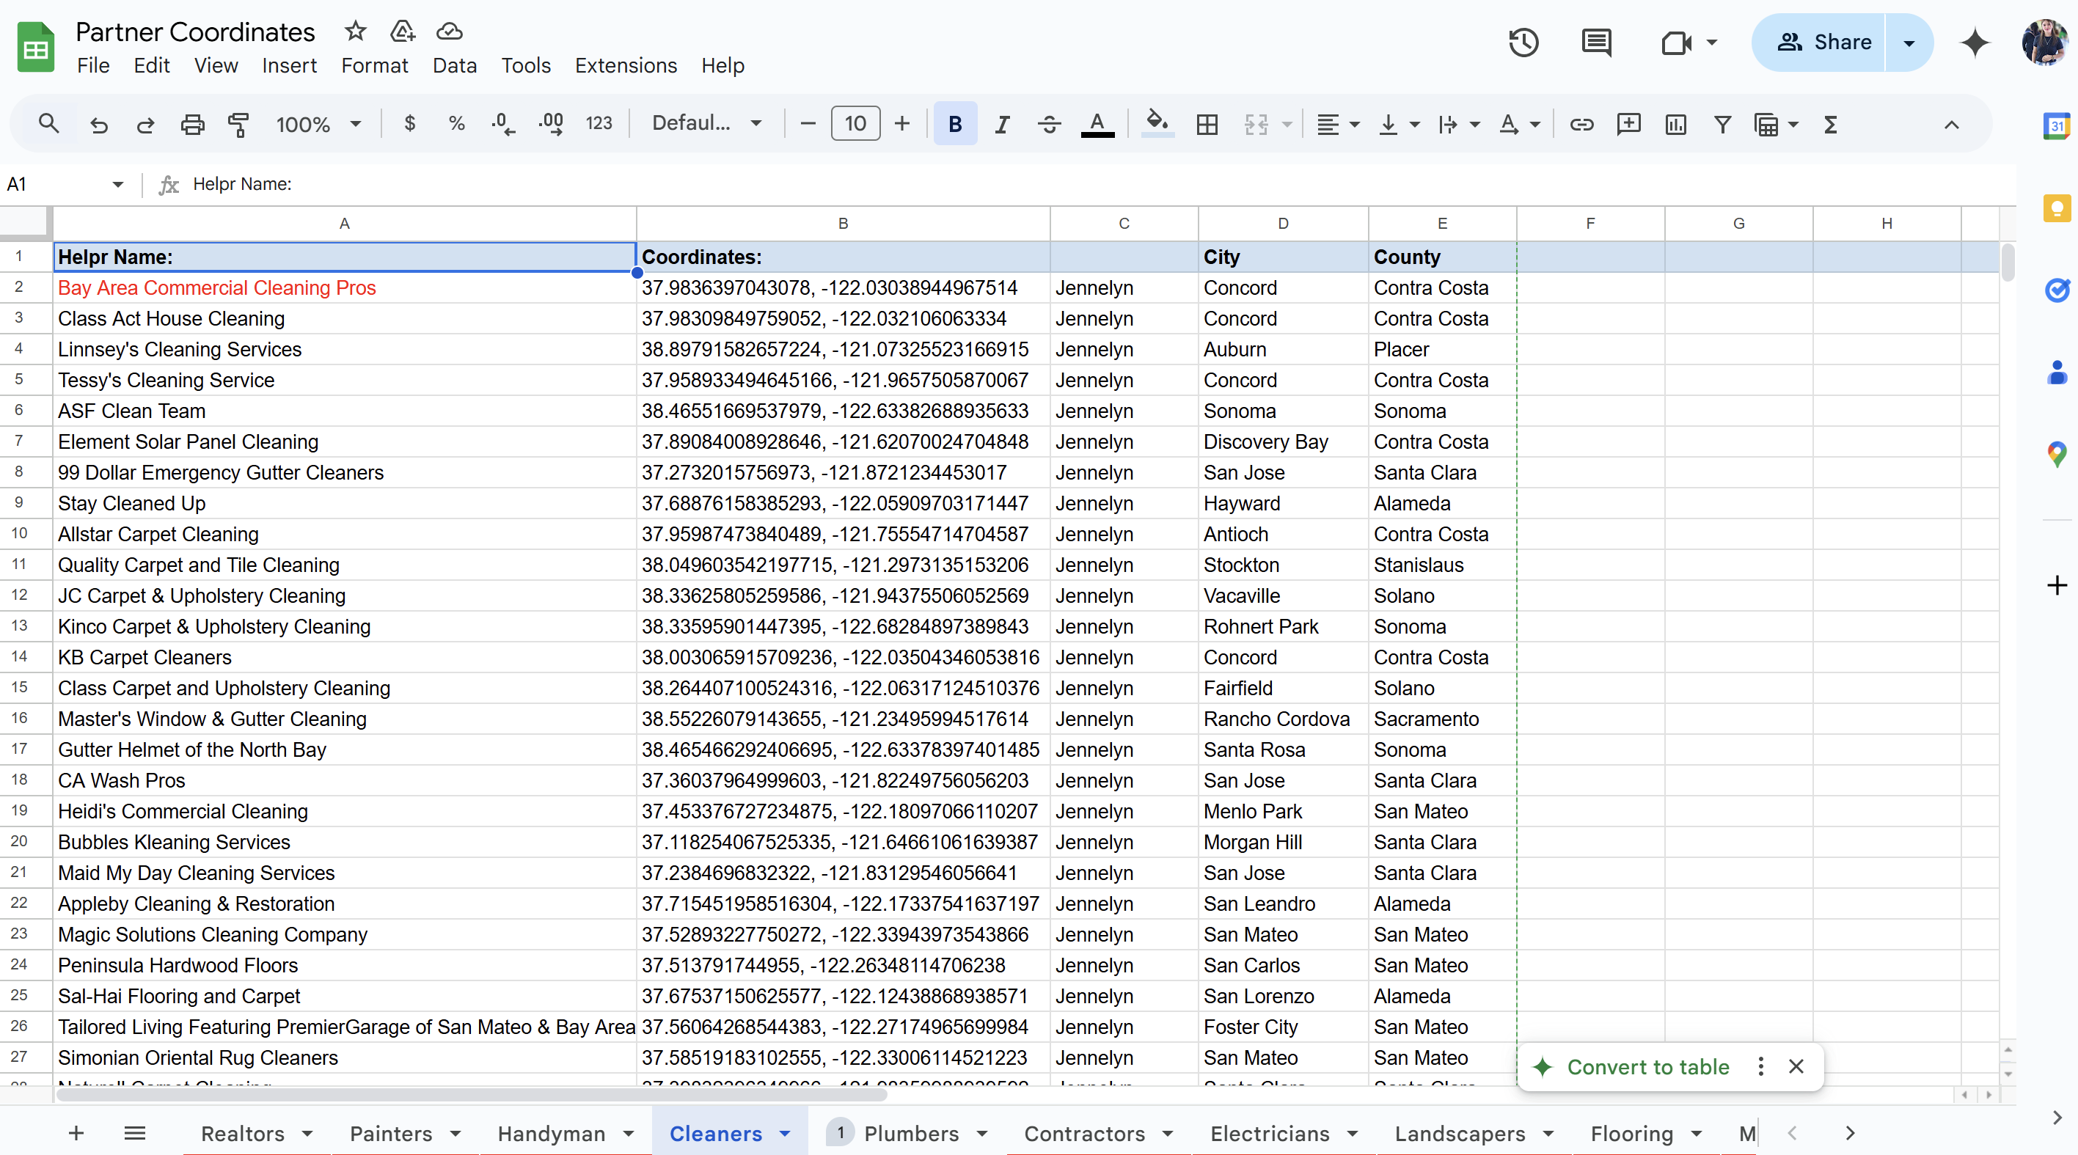Open the Extensions menu
The width and height of the screenshot is (2078, 1155).
tap(625, 65)
